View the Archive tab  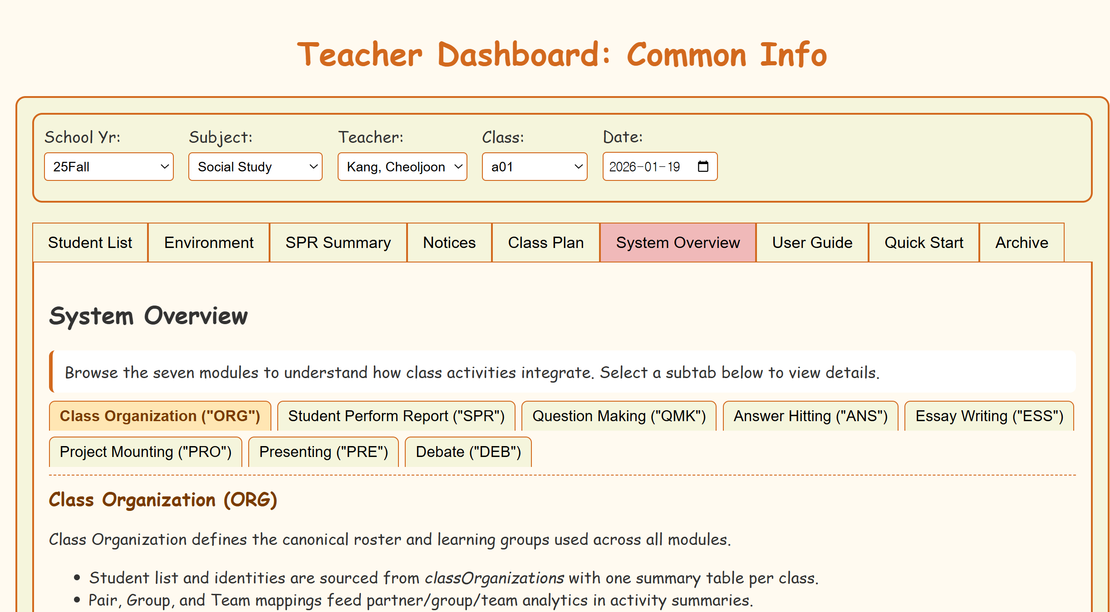coord(1022,243)
